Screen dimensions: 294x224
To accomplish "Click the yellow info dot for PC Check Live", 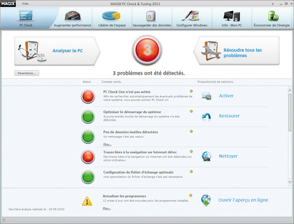I will tap(191, 91).
